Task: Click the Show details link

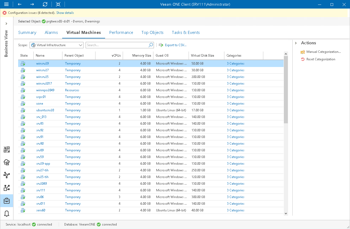Action: (65, 13)
